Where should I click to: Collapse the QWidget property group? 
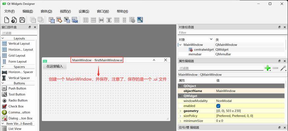click(x=180, y=96)
